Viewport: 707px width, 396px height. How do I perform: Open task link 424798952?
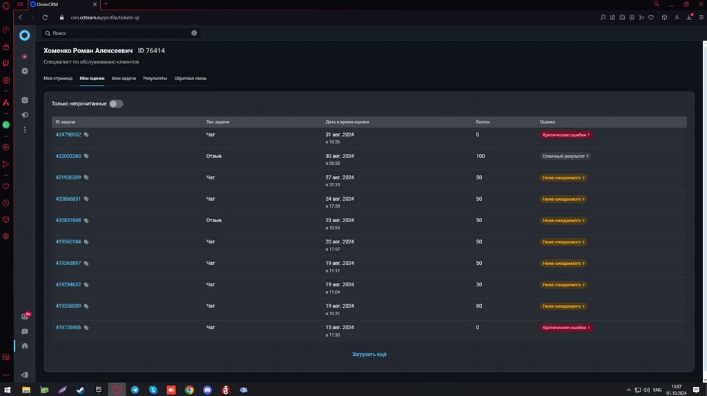pyautogui.click(x=68, y=135)
